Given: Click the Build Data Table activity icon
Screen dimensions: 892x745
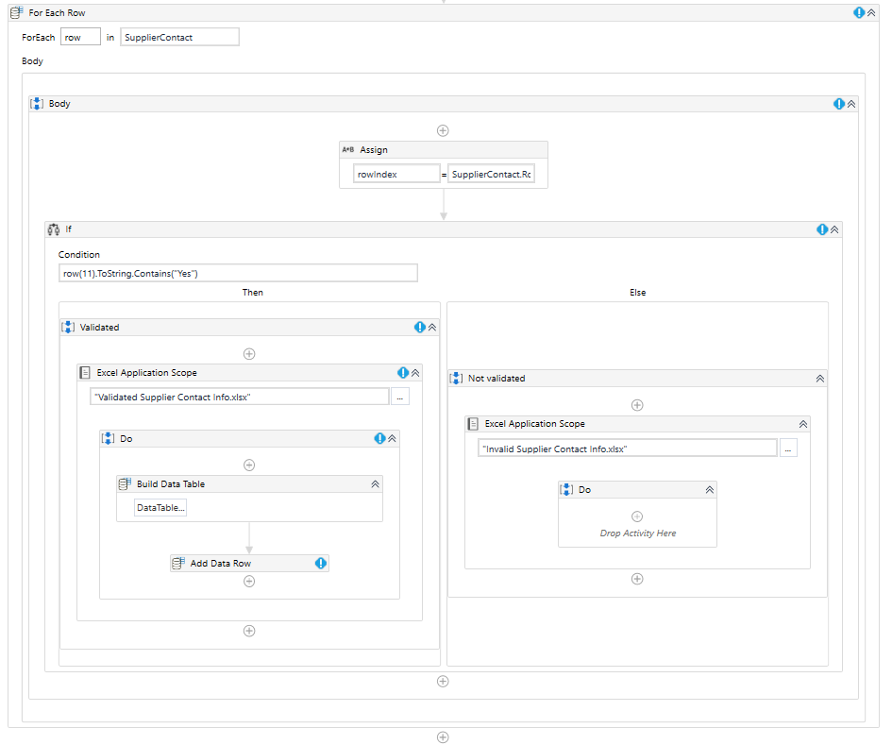Looking at the screenshot, I should click(x=126, y=483).
